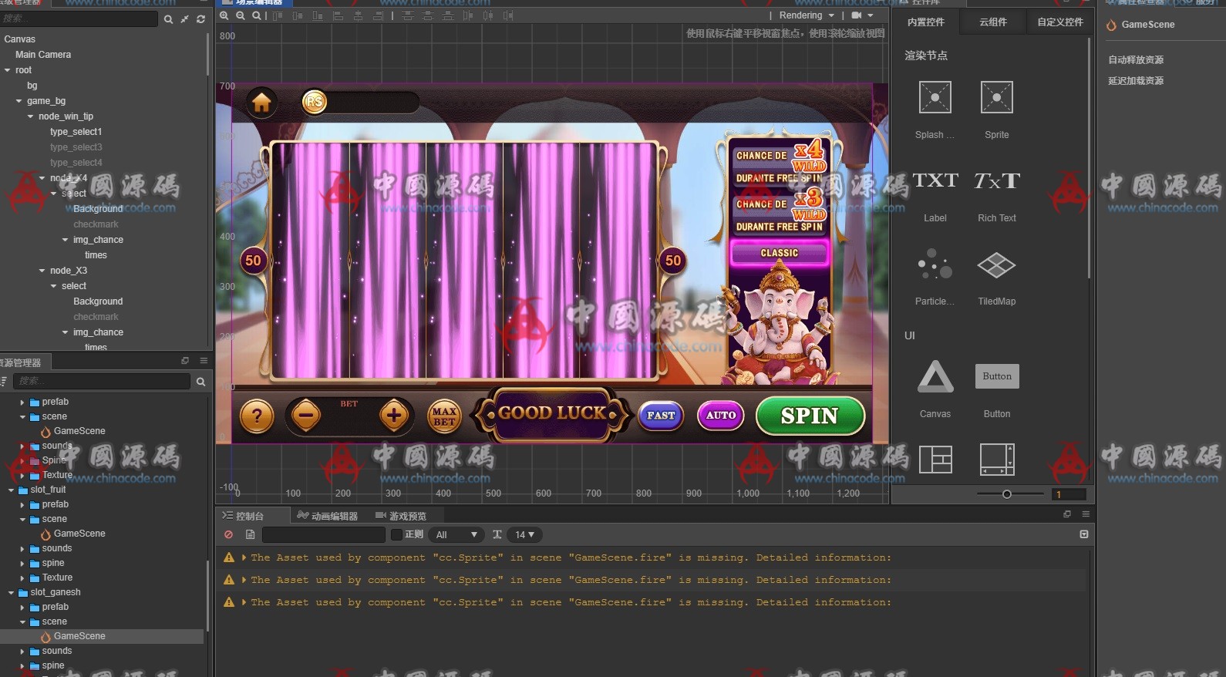Open the console log file icon
Image resolution: width=1226 pixels, height=677 pixels.
pyautogui.click(x=250, y=534)
